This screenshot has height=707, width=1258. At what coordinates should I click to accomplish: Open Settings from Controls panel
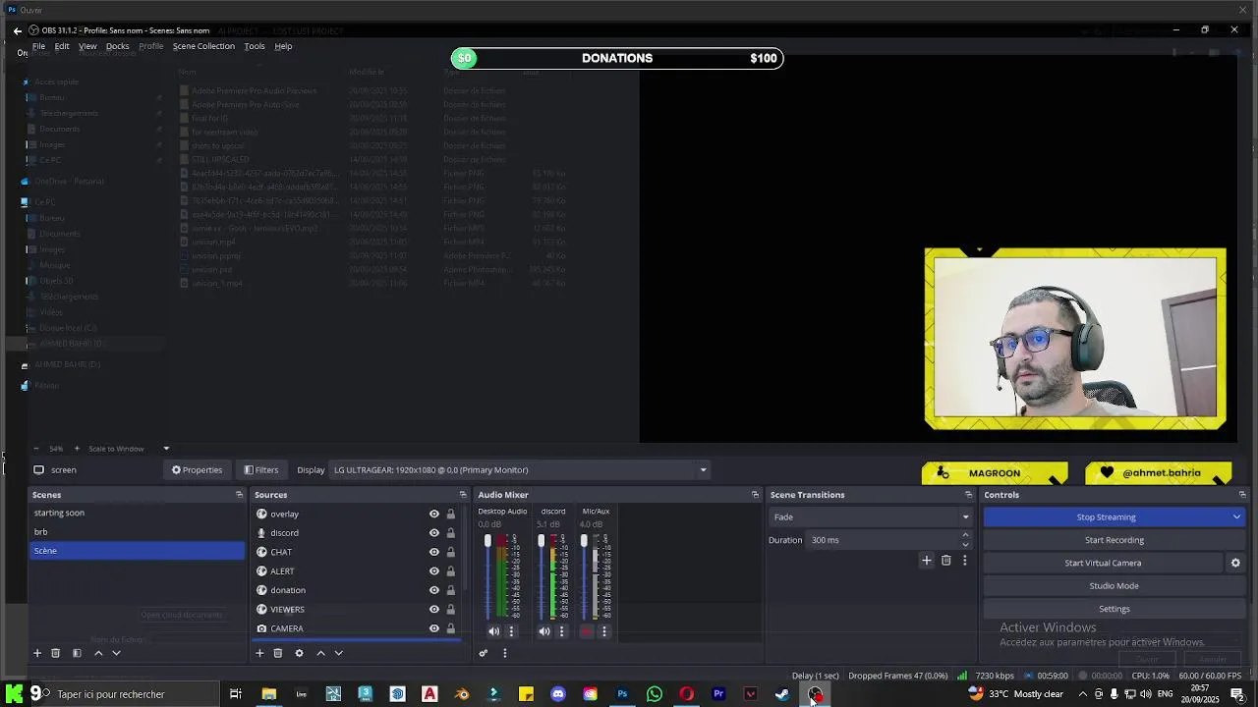pos(1115,609)
